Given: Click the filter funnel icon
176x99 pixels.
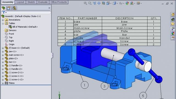Looking at the screenshot, I should (x=4, y=12).
